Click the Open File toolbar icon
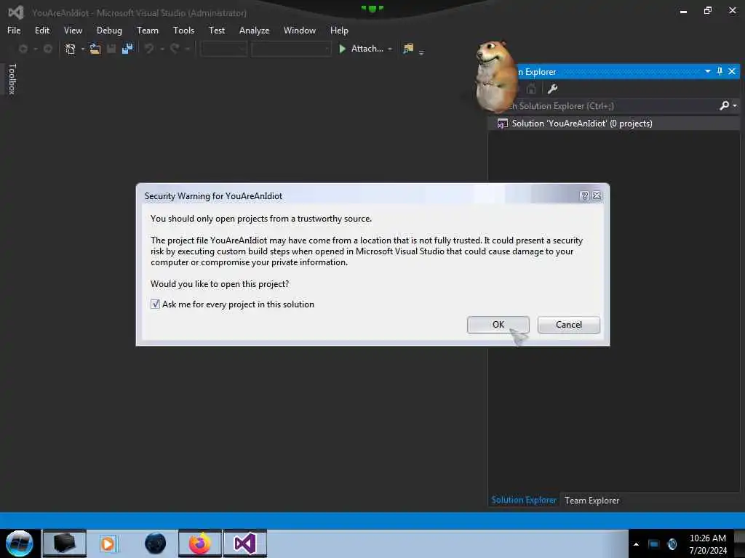745x558 pixels. pos(95,49)
